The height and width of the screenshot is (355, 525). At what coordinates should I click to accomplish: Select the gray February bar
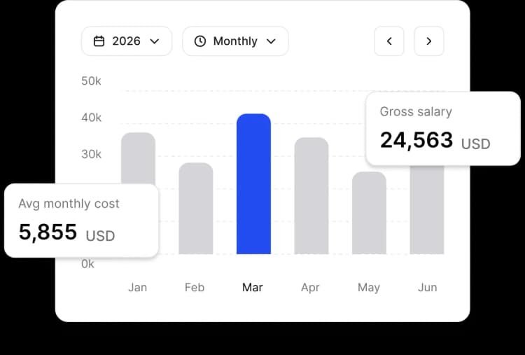pyautogui.click(x=196, y=209)
